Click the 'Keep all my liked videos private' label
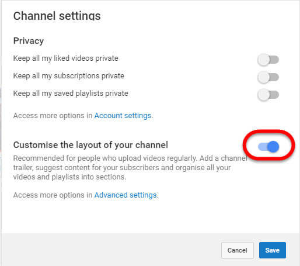Viewport: 300px width, 266px height. point(66,58)
